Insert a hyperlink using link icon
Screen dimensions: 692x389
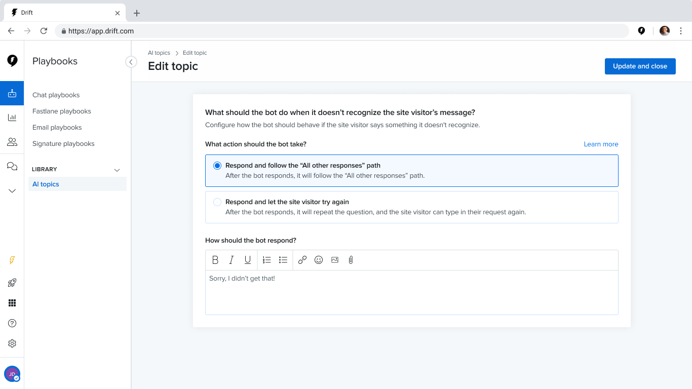coord(302,260)
